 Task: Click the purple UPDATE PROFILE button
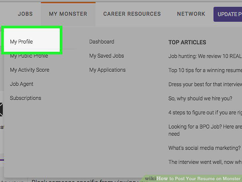(228, 14)
